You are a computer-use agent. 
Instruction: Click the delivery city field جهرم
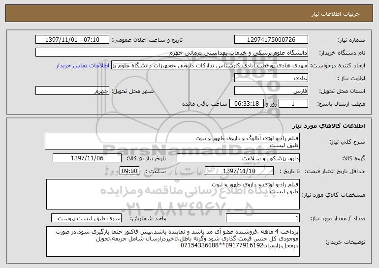[x=72, y=91]
